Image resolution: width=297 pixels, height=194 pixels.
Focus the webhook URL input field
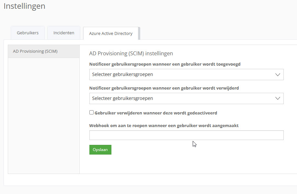(186, 135)
